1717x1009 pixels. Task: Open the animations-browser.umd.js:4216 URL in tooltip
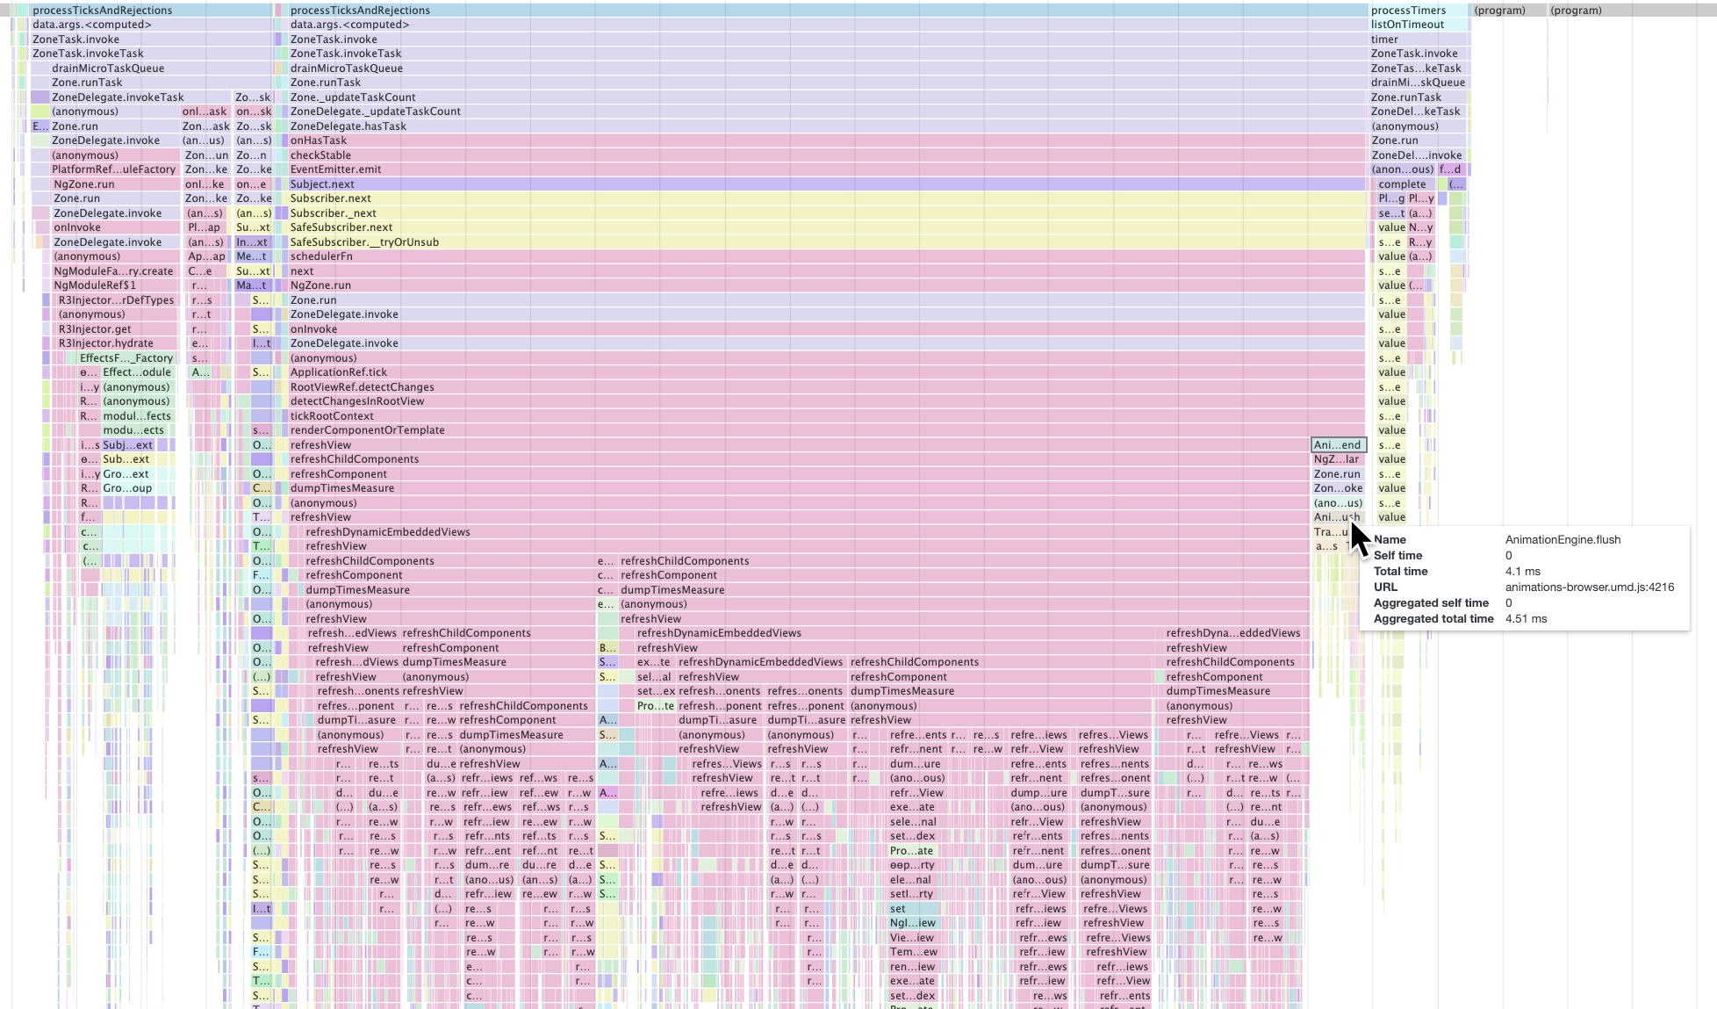(x=1590, y=587)
